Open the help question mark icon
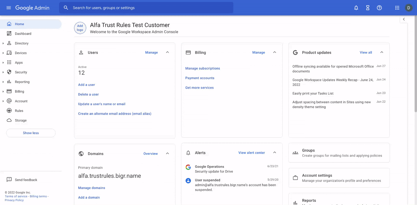The height and width of the screenshot is (205, 417). (x=379, y=8)
